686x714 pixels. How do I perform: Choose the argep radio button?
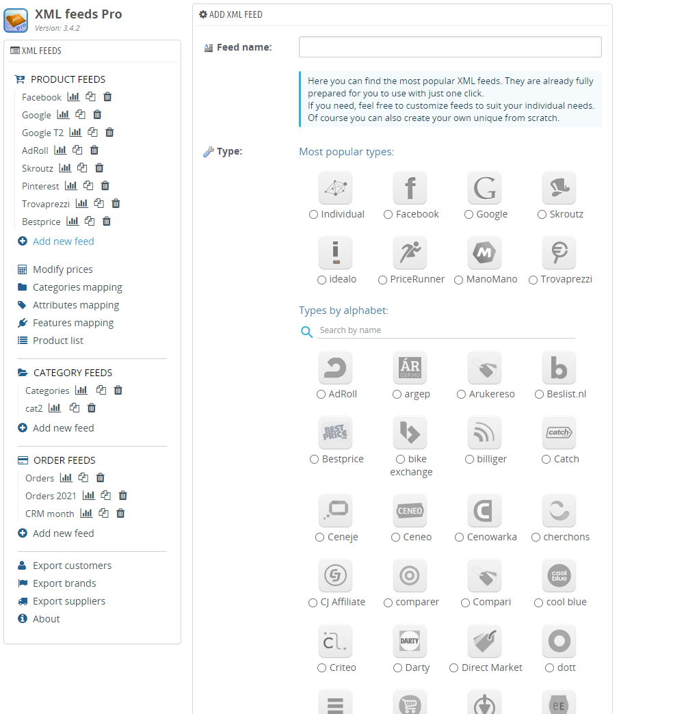tap(397, 395)
